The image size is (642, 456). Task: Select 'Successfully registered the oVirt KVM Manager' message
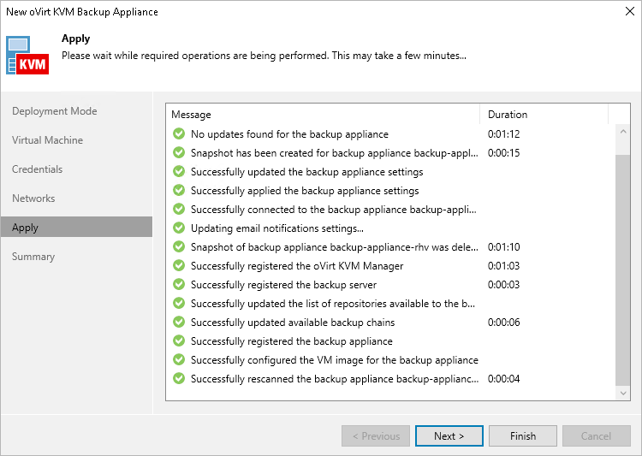(297, 266)
